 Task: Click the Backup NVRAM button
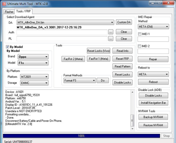(x=153, y=117)
